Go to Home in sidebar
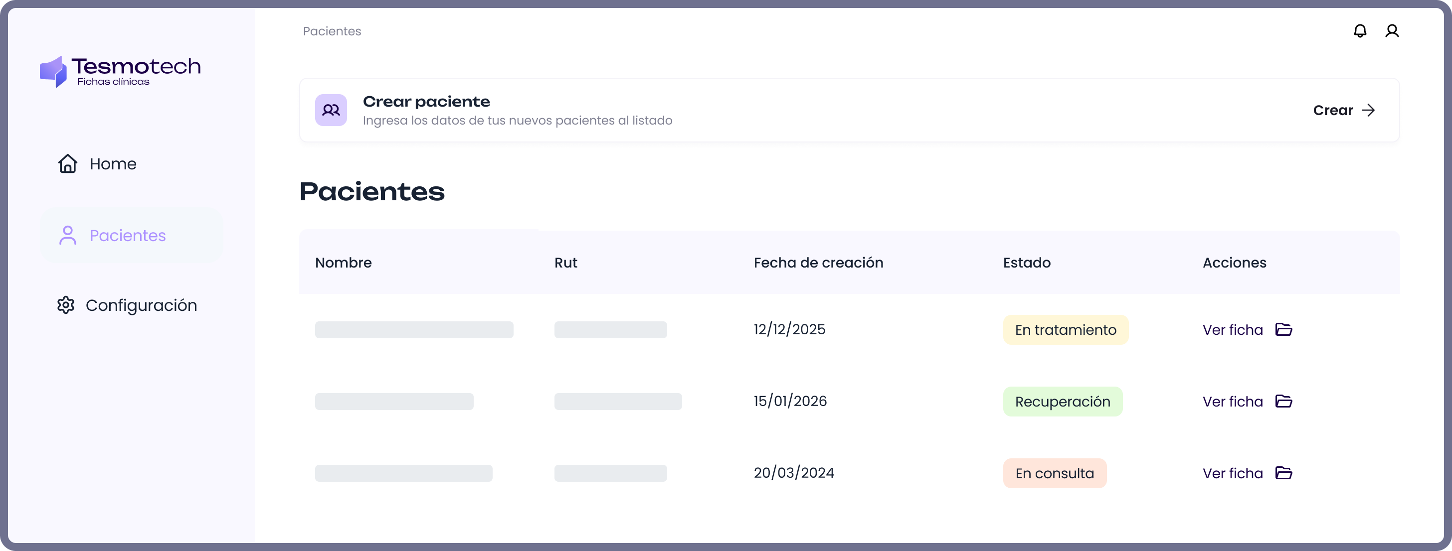This screenshot has width=1452, height=551. point(113,164)
